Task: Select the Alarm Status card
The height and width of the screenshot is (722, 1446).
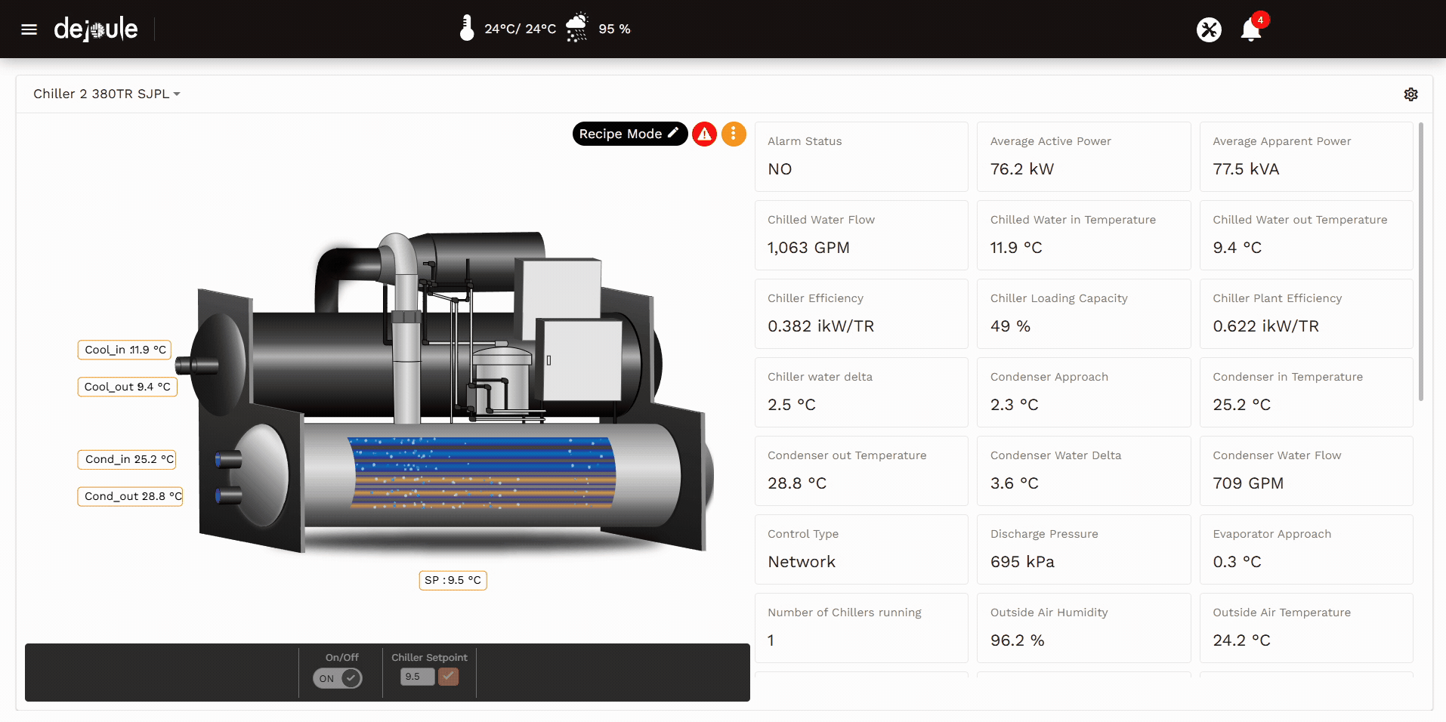Action: (x=861, y=156)
